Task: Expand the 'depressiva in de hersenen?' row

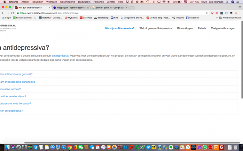Action: 119,103
